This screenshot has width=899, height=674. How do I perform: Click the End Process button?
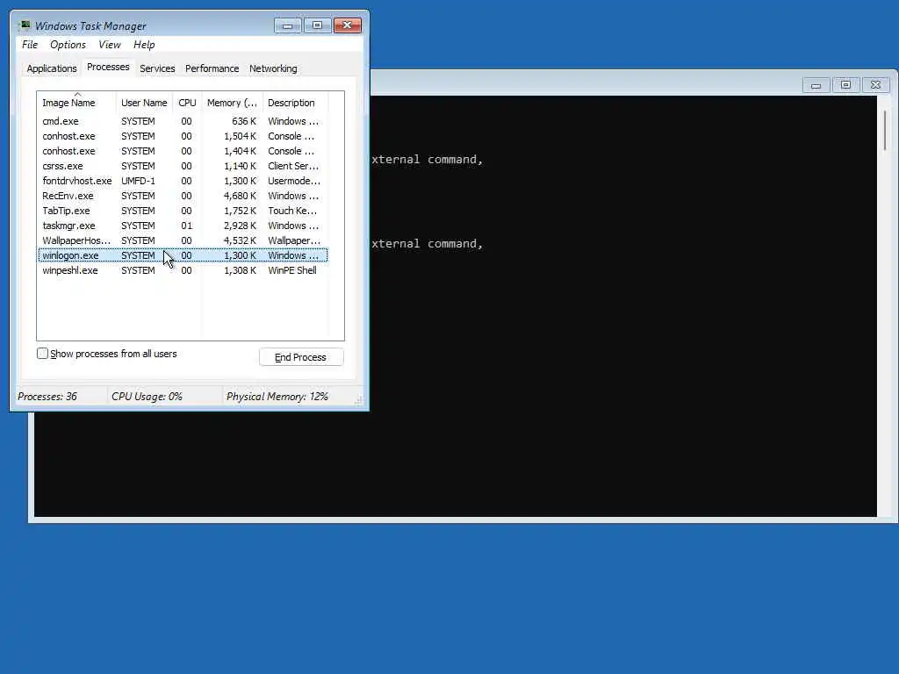point(301,357)
